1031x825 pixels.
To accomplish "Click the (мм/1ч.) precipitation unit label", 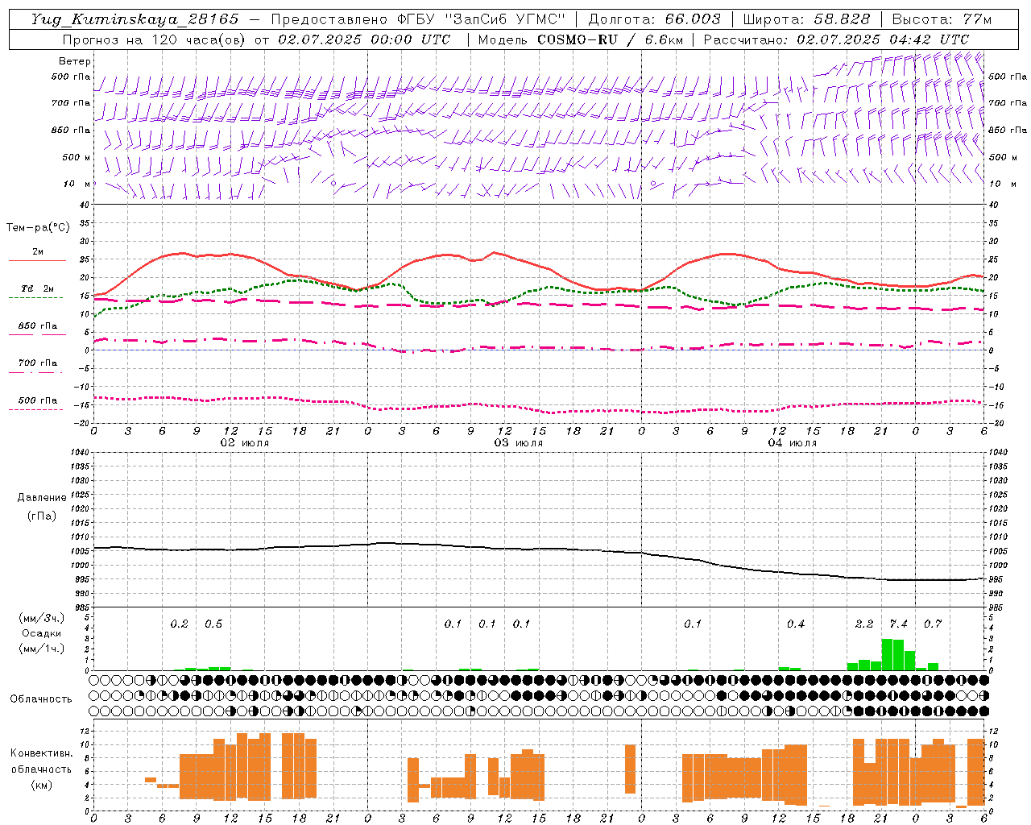I will tap(42, 649).
